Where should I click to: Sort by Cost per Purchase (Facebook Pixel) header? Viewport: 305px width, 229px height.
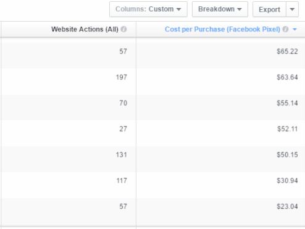[222, 29]
